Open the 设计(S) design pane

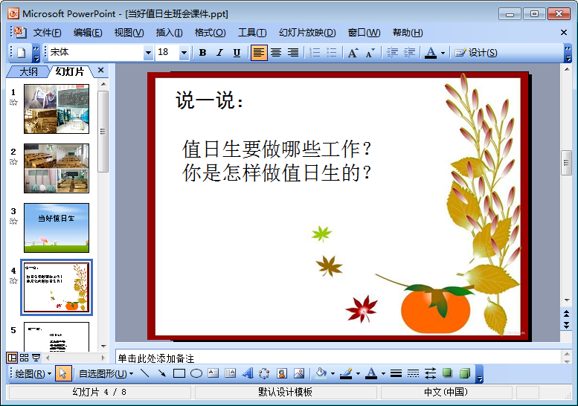(476, 53)
